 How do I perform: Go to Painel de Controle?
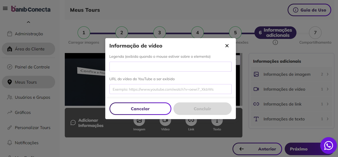[x=28, y=67]
